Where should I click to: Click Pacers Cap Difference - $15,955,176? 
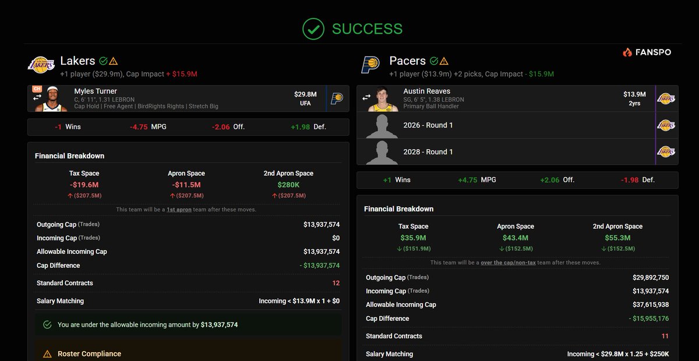coord(649,318)
